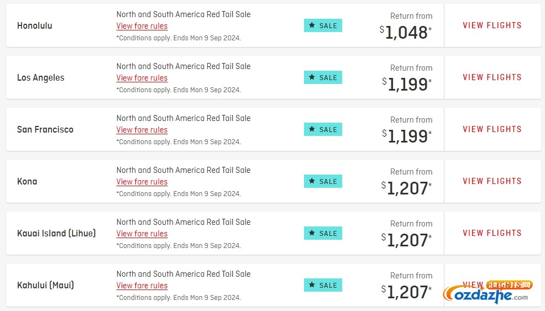
Task: Click the SALE star badge for Kahului (Maui)
Action: pos(323,285)
